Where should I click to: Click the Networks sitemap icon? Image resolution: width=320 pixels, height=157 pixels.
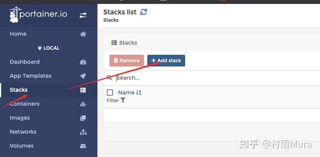pos(83,132)
